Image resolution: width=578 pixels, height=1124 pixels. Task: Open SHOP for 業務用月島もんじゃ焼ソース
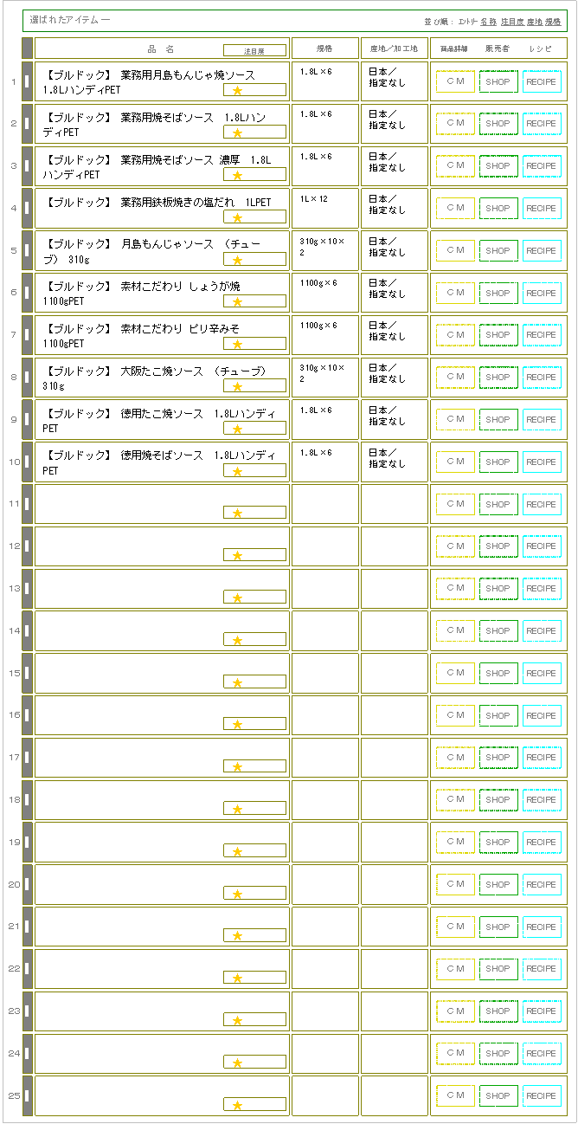tap(498, 81)
